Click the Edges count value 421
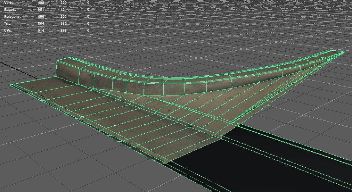Image resolution: width=352 pixels, height=192 pixels. (64, 10)
